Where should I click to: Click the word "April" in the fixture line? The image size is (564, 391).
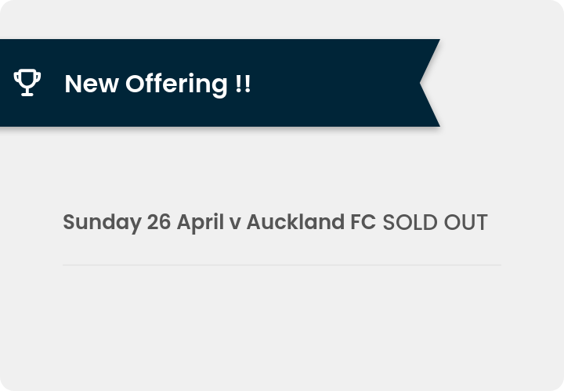pos(201,223)
